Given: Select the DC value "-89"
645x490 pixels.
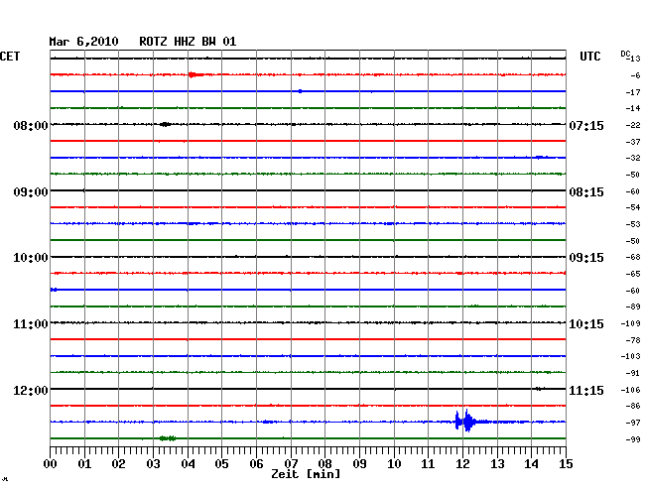Looking at the screenshot, I should click(x=633, y=306).
